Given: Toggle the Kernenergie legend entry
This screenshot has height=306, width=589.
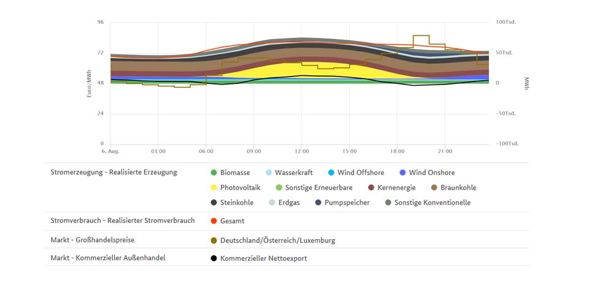Looking at the screenshot, I should [x=392, y=188].
